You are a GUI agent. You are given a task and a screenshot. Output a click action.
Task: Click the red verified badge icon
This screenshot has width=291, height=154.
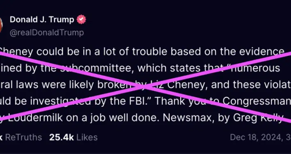pos(81,19)
